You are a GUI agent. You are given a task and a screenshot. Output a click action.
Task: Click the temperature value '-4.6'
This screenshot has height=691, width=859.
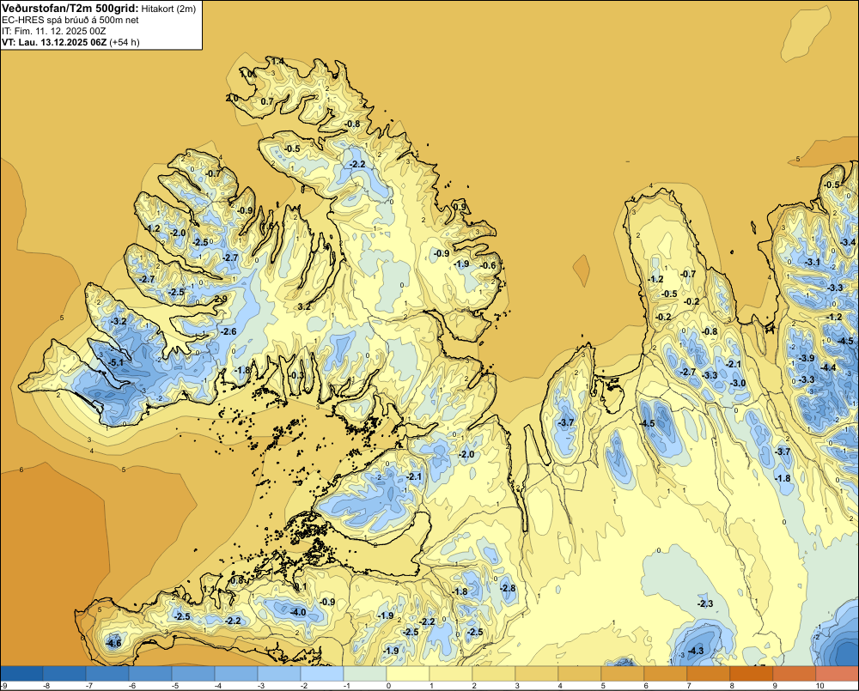(x=114, y=644)
